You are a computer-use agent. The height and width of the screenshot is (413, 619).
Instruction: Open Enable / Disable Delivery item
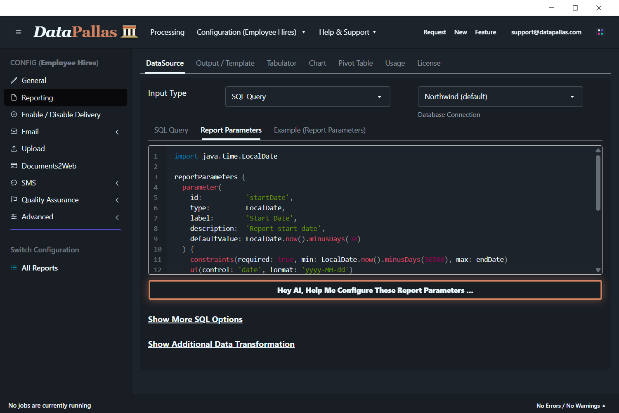[x=66, y=114]
